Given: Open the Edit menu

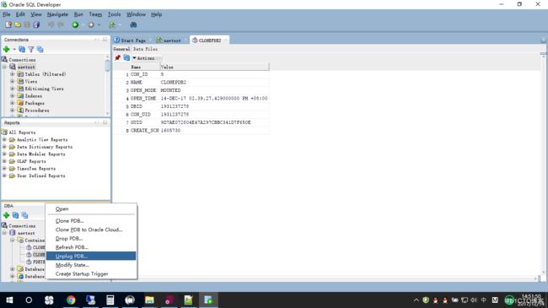Looking at the screenshot, I should [20, 14].
